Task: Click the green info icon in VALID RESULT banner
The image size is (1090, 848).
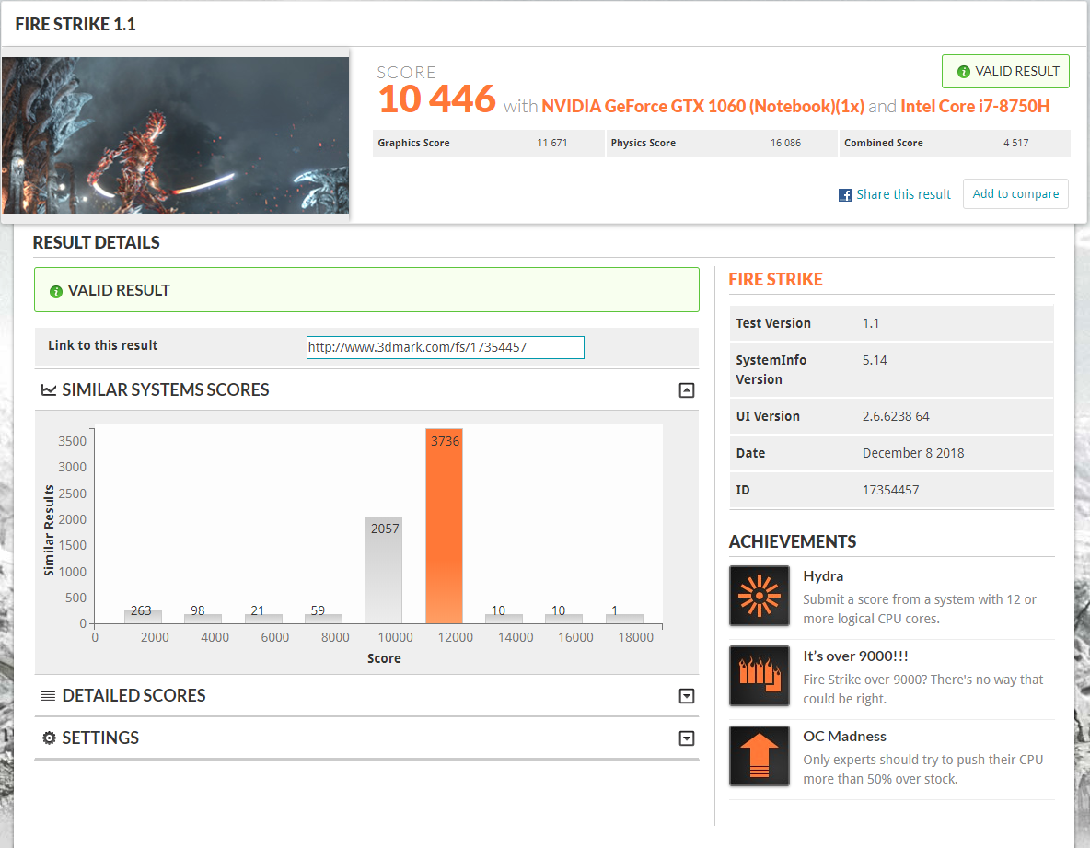Action: pyautogui.click(x=55, y=291)
